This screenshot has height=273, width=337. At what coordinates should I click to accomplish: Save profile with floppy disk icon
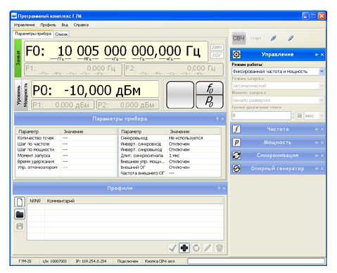tap(20, 227)
